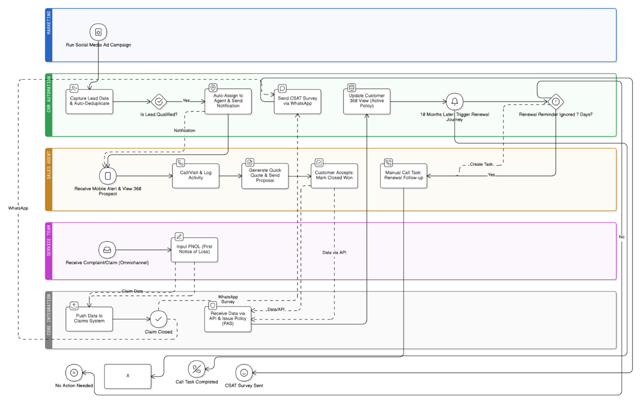This screenshot has height=409, width=641.
Task: Select the Receive Complaint/Claim inbox icon
Action: [x=107, y=250]
